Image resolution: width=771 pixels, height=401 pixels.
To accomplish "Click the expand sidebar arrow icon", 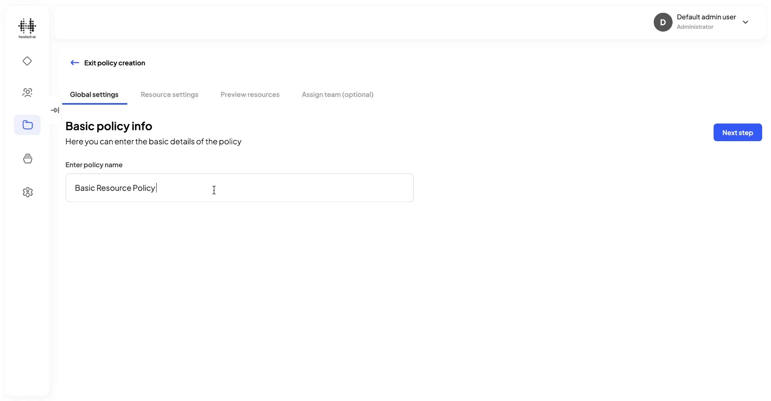I will pos(55,110).
